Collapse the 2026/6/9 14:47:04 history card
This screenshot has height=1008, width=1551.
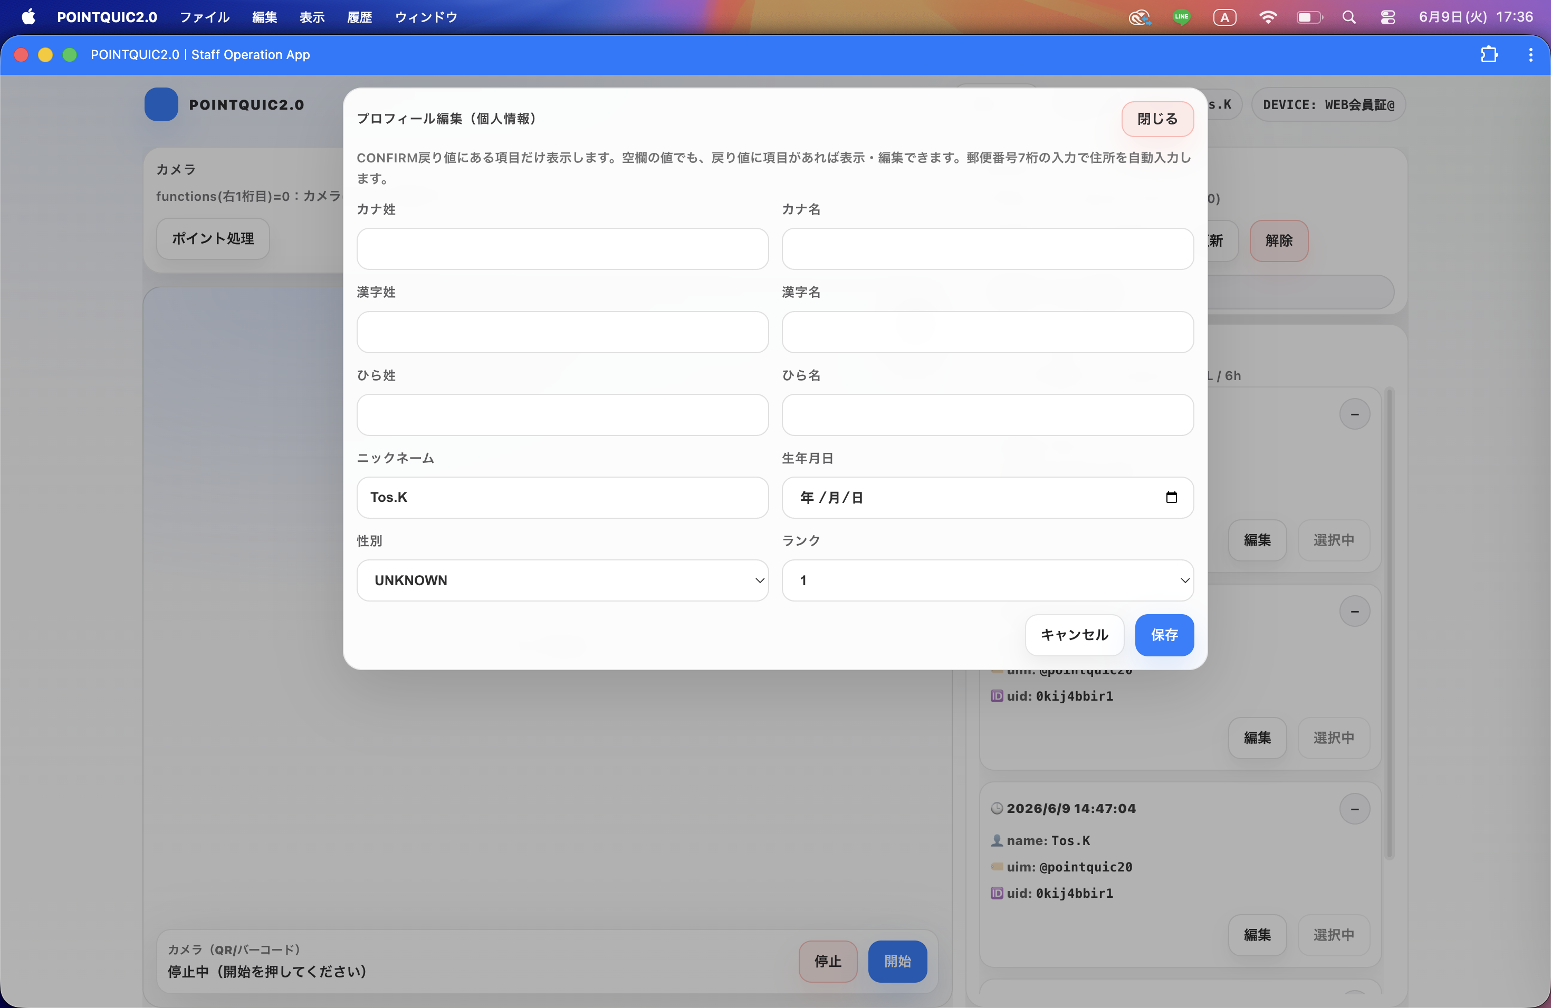pyautogui.click(x=1355, y=809)
